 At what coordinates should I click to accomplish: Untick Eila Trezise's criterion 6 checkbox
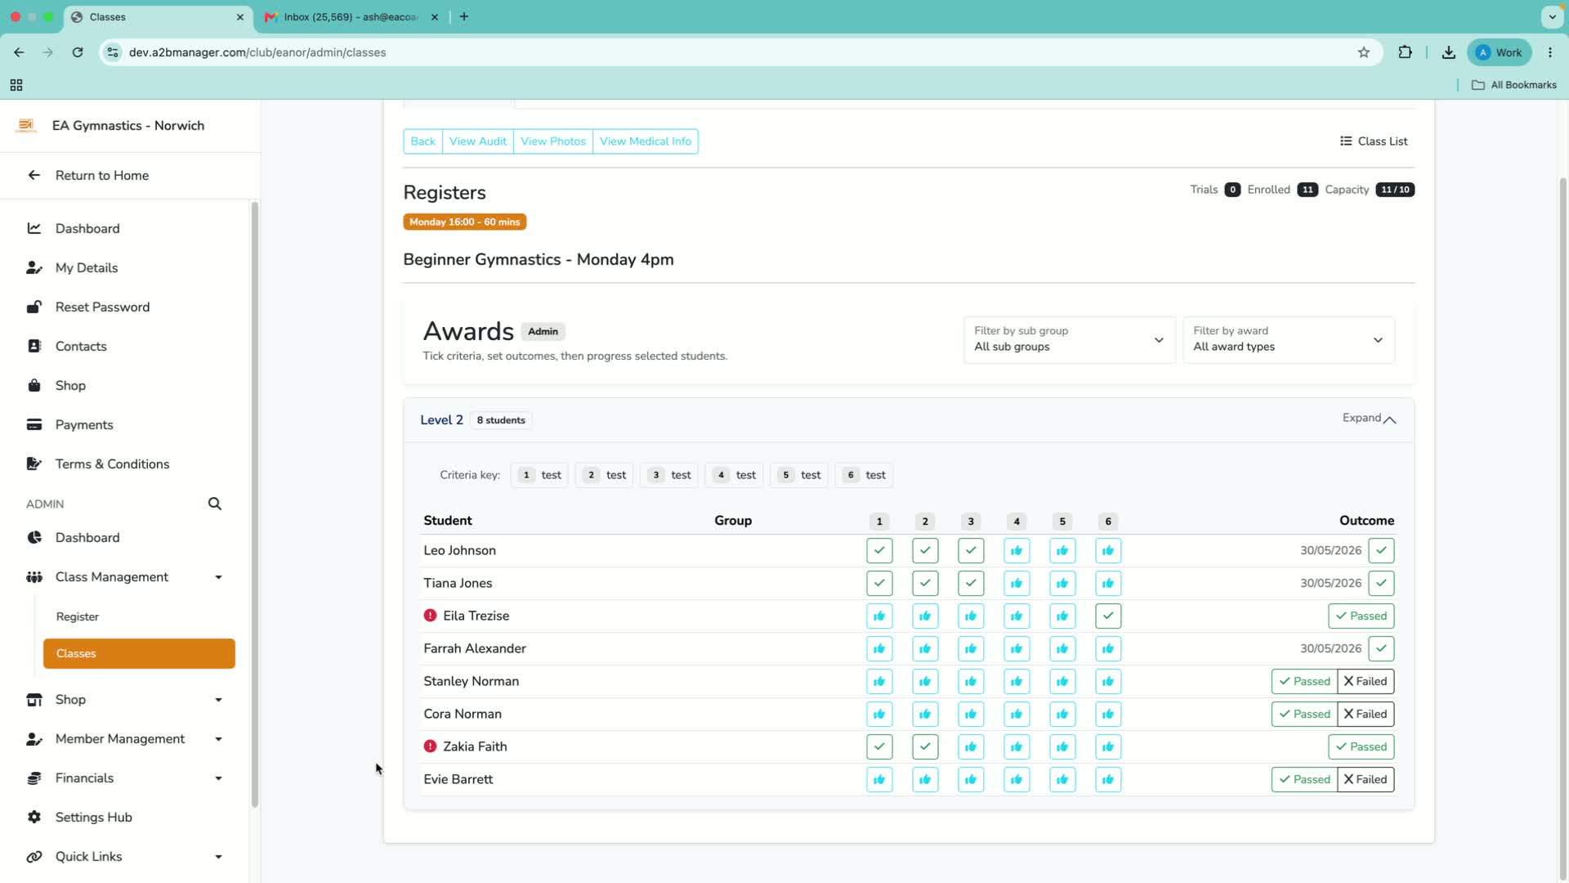pos(1108,616)
